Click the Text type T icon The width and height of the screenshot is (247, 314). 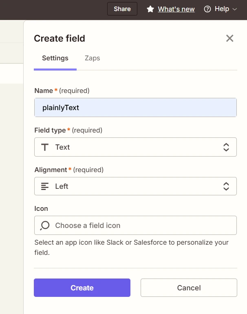point(45,147)
